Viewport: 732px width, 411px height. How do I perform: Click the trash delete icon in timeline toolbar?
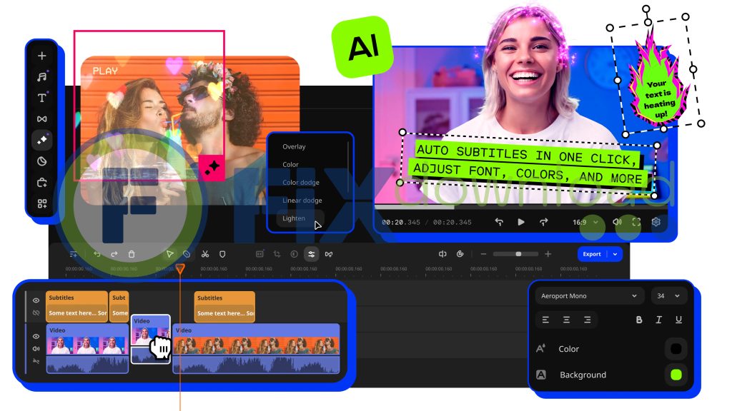(132, 254)
